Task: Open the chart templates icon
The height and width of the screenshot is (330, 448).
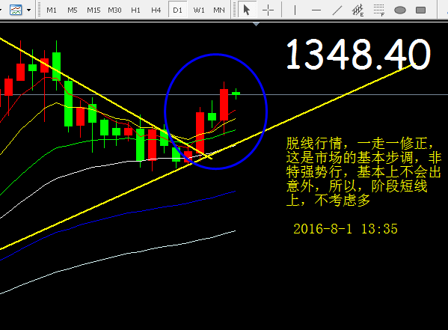Action: click(x=16, y=10)
